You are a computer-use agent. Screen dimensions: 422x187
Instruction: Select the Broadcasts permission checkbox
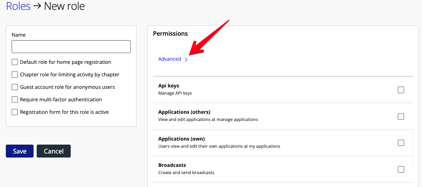[401, 169]
